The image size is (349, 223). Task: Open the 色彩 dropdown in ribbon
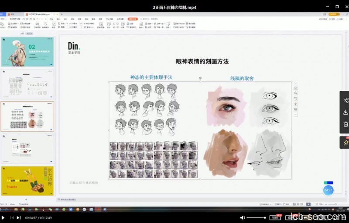tap(109, 25)
